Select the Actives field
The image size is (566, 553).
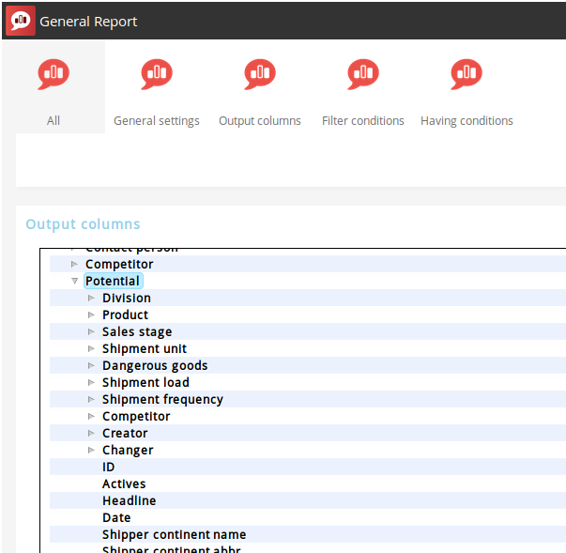pyautogui.click(x=124, y=484)
